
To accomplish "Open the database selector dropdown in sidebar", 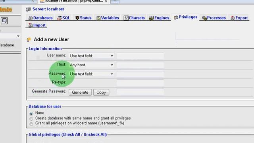I will (x=10, y=36).
